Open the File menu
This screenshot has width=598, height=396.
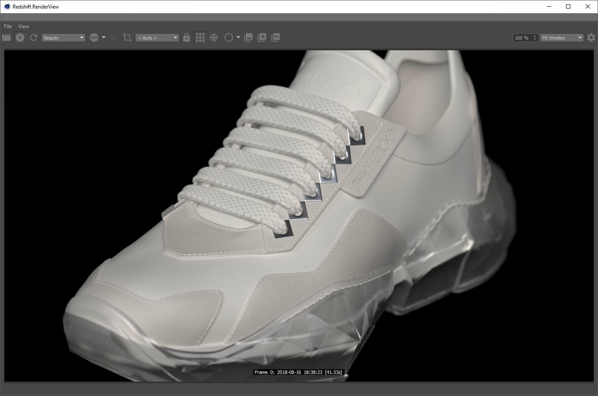click(8, 26)
